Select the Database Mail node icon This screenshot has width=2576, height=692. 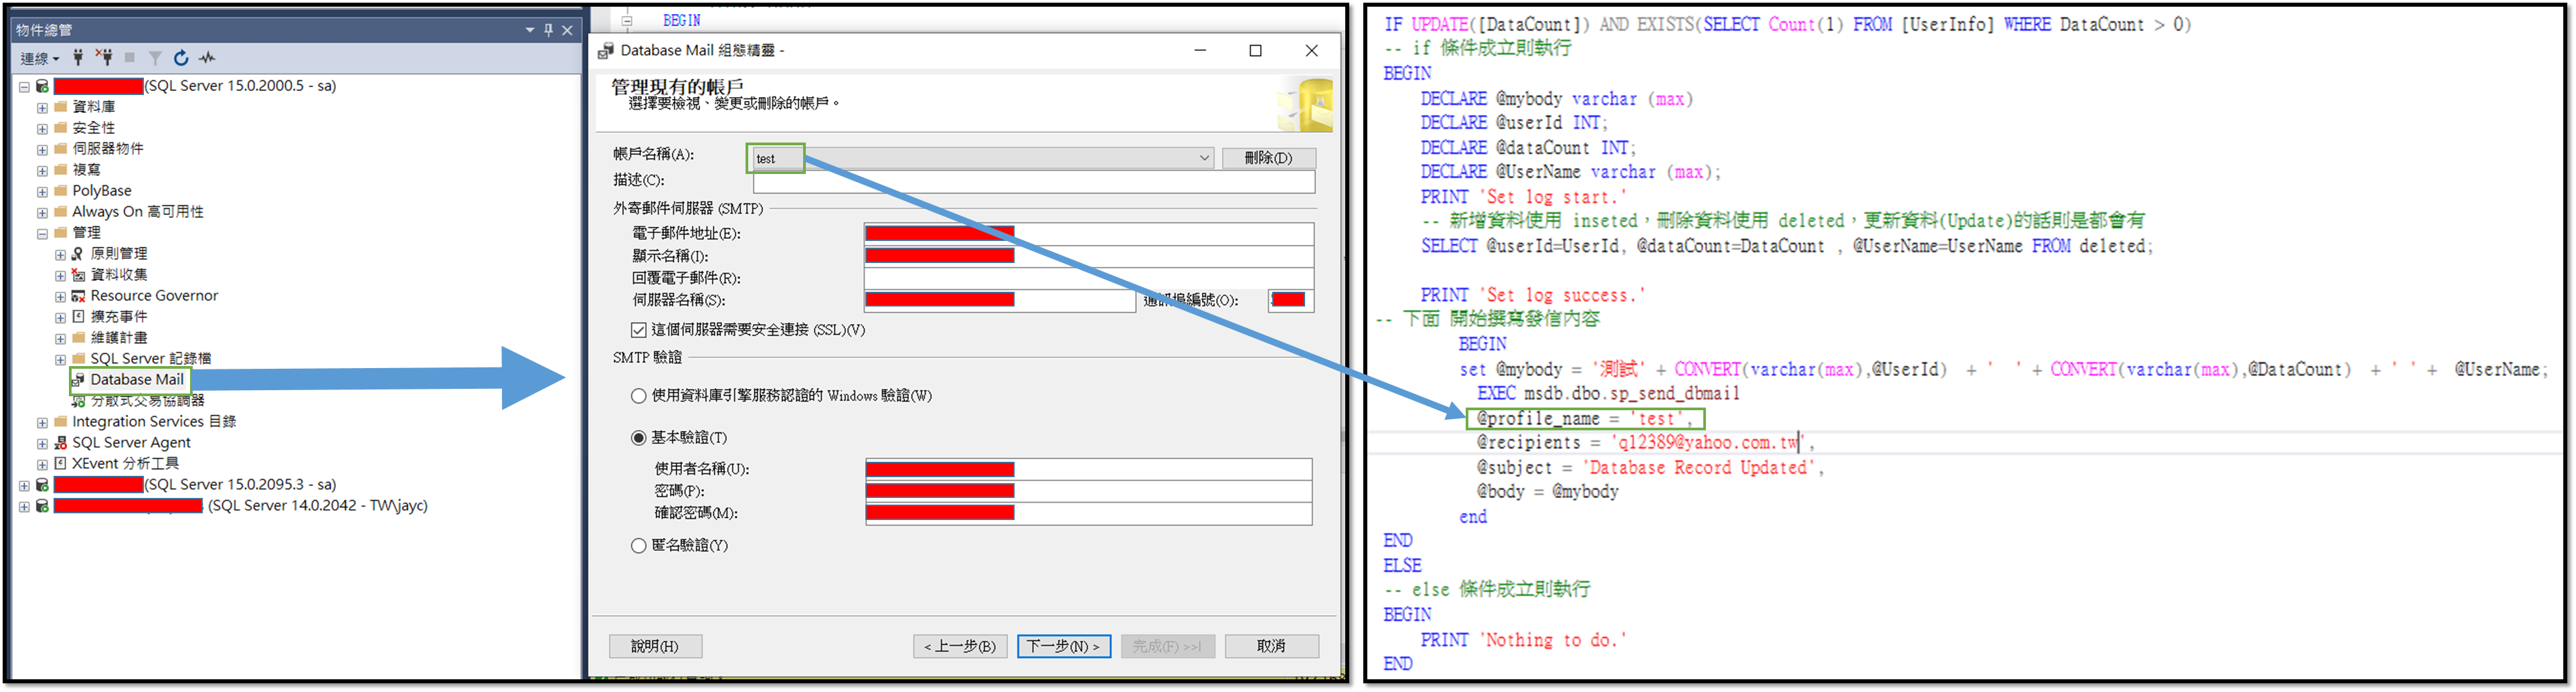pos(78,380)
